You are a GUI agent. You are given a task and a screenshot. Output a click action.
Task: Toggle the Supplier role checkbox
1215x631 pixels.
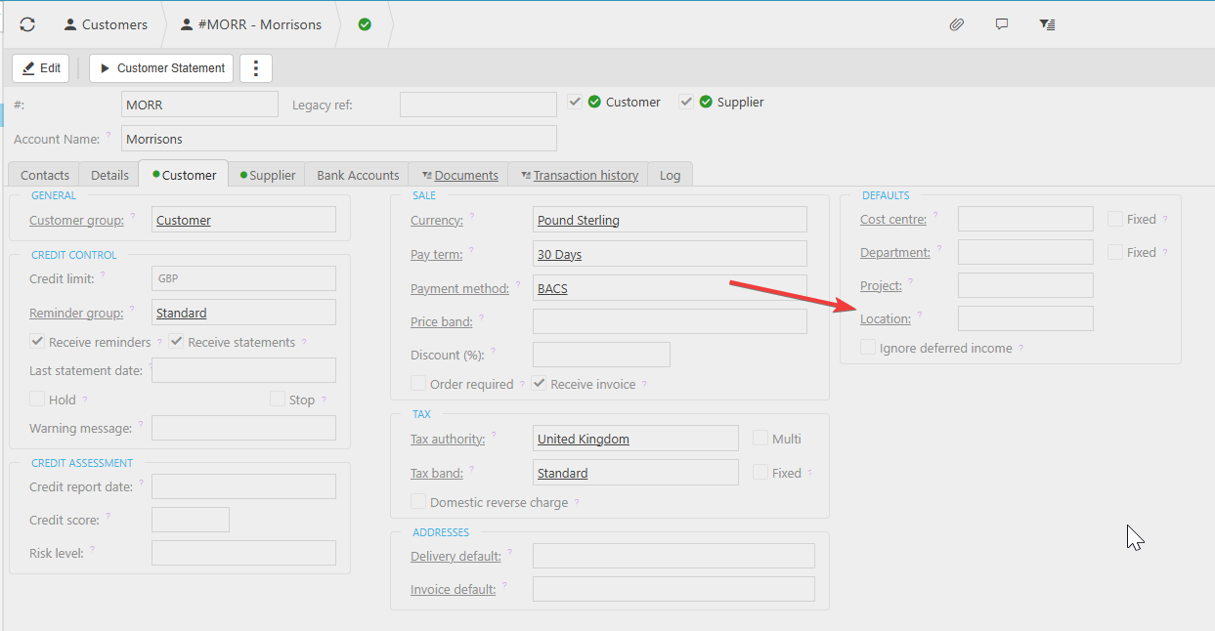tap(686, 102)
